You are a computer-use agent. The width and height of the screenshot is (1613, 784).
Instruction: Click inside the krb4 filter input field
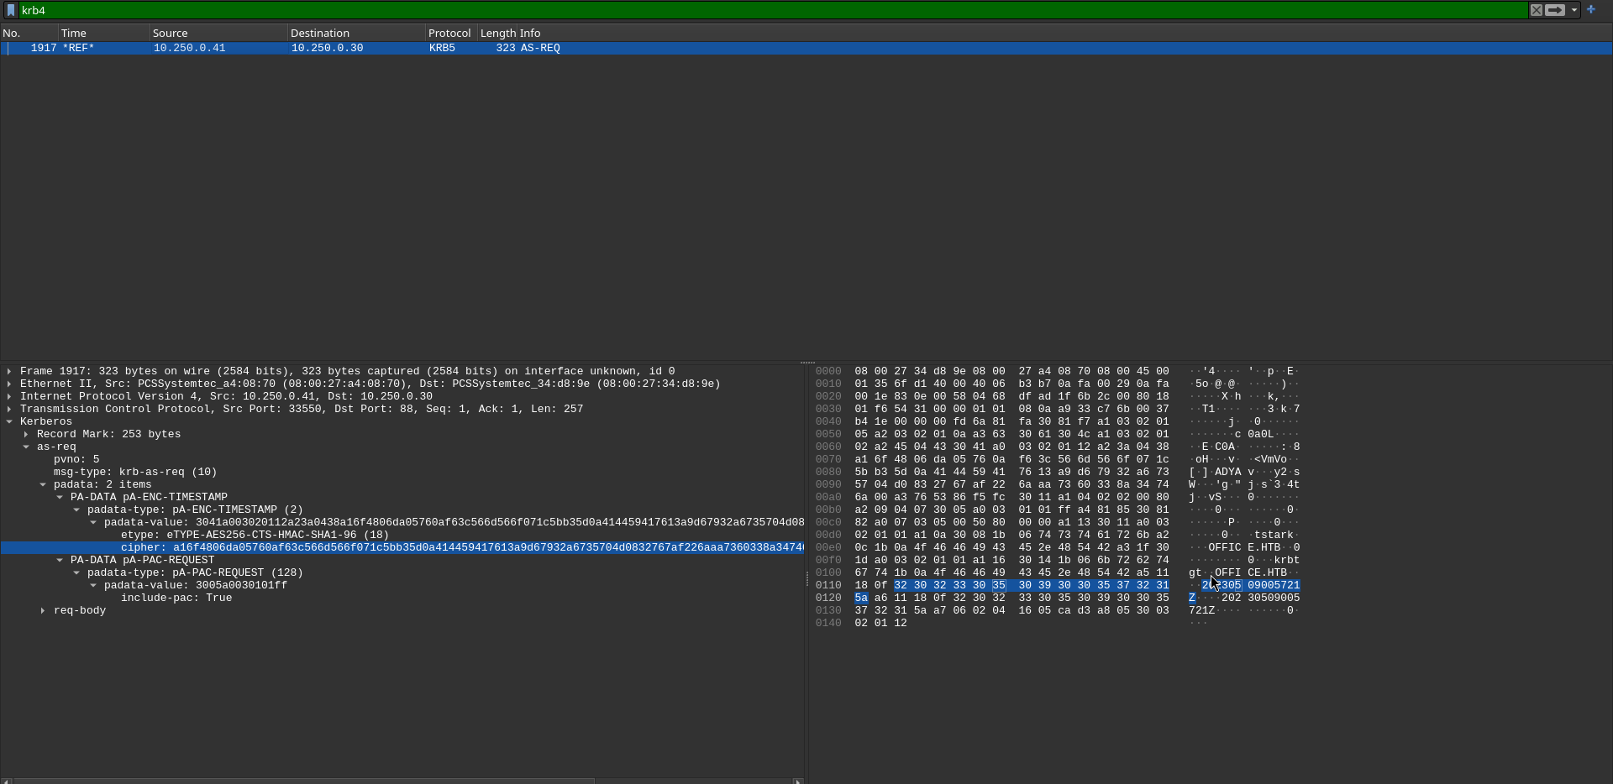tap(773, 10)
